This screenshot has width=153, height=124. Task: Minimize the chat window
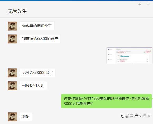[x=149, y=4]
